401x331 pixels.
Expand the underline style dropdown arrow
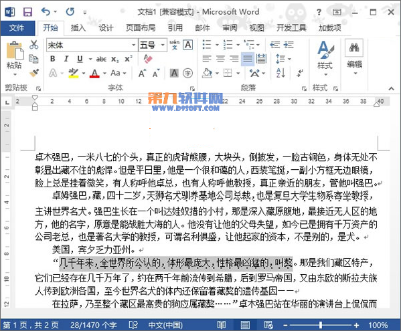pyautogui.click(x=90, y=60)
